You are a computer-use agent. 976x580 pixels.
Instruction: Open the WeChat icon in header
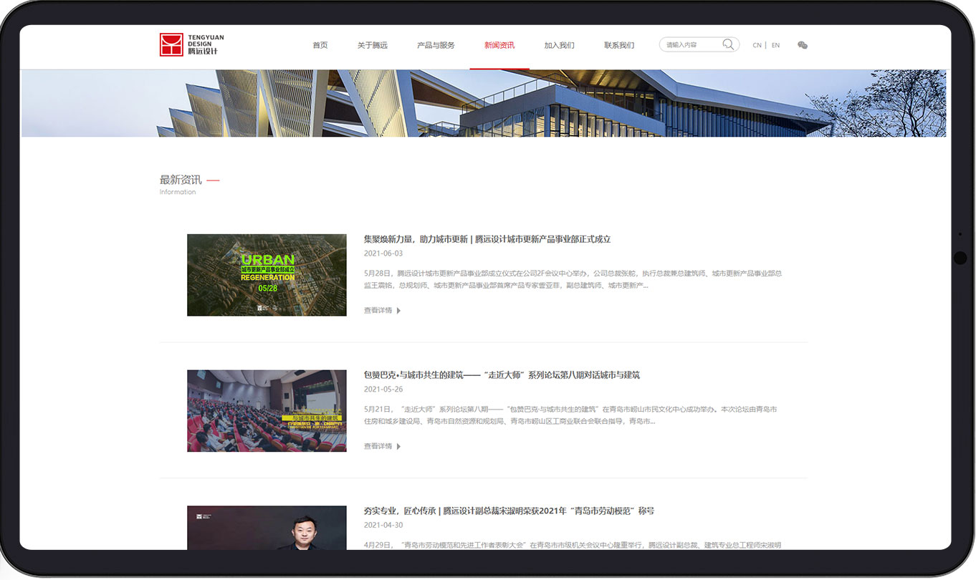point(803,45)
